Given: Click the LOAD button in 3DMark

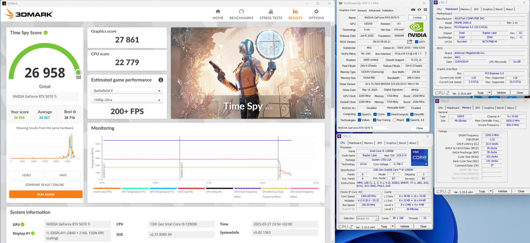Looking at the screenshot, I should pos(26,175).
